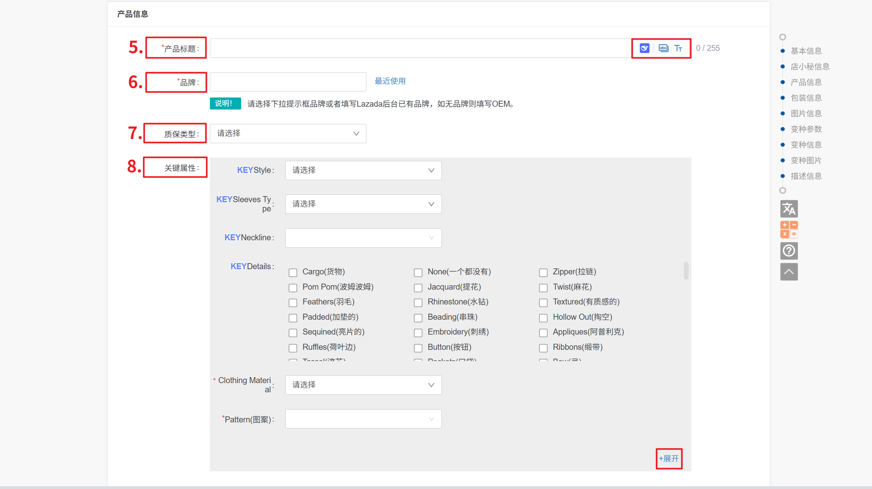
Task: Click the question mark help icon
Action: 789,251
